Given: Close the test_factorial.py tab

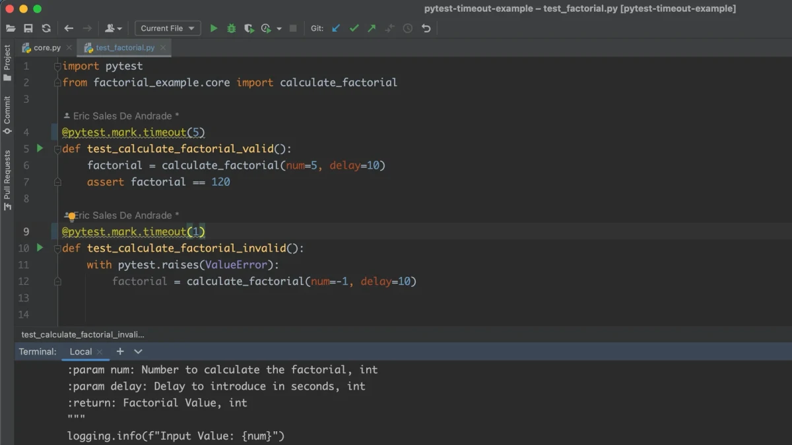Looking at the screenshot, I should [163, 47].
